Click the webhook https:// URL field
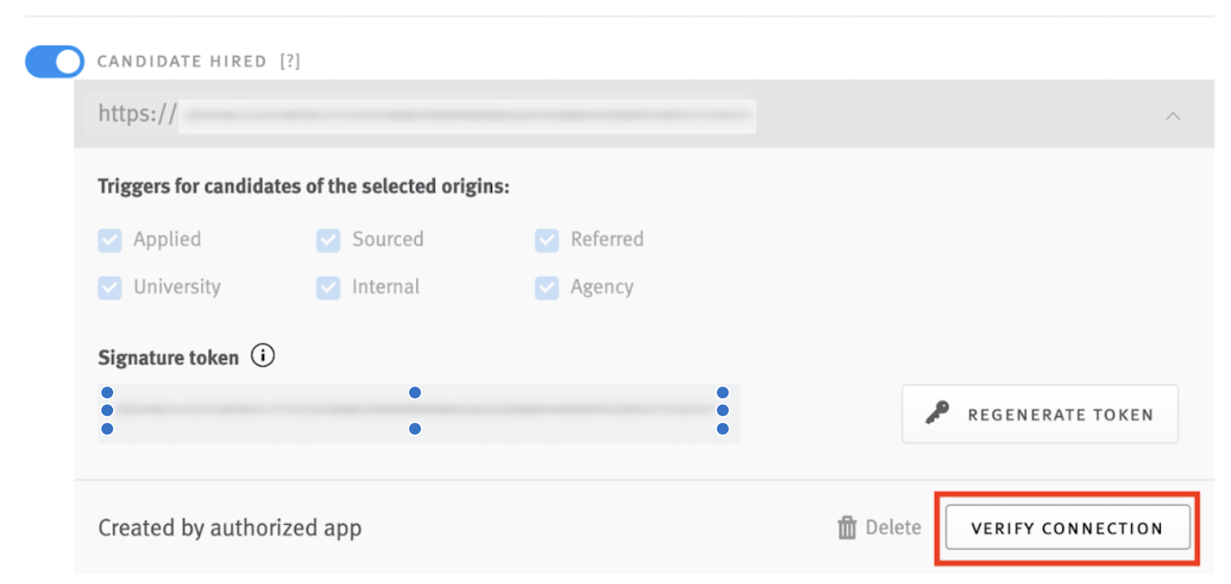 click(425, 115)
